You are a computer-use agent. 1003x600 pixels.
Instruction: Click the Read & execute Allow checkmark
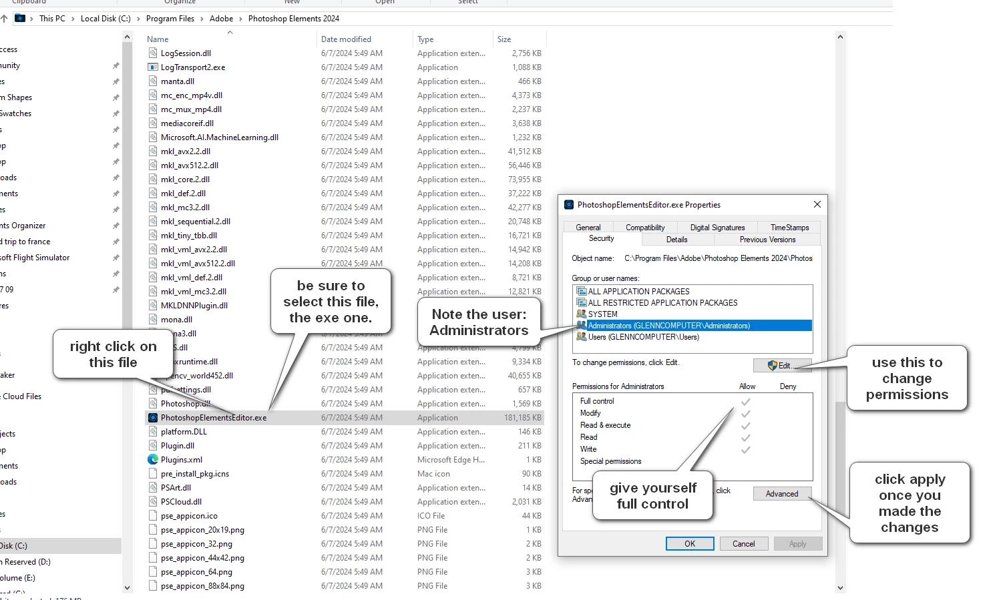click(x=746, y=425)
